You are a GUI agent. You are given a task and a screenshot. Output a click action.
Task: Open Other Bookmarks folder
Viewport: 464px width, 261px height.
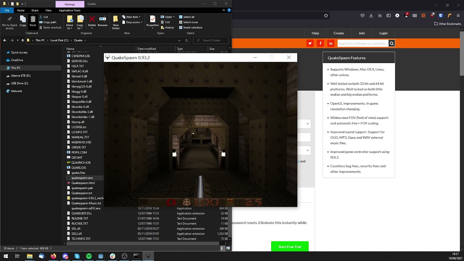pos(448,24)
